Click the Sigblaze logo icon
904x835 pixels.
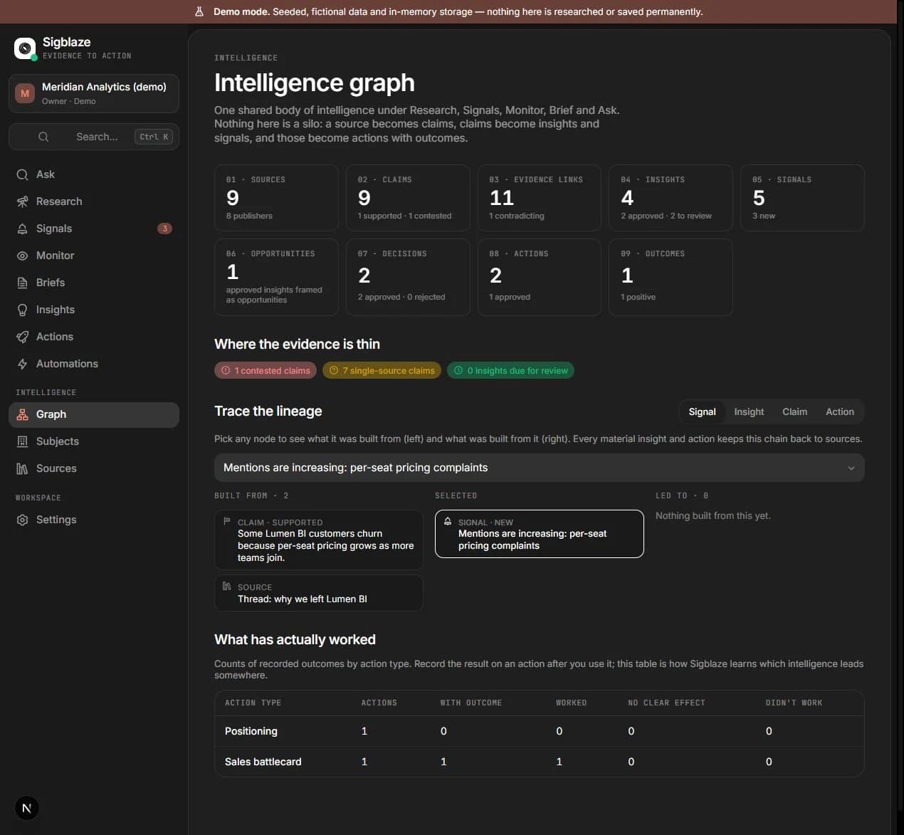(25, 48)
